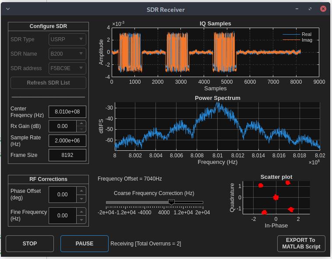Decrease Rx Gain with down arrow
The height and width of the screenshot is (259, 332).
(x=81, y=129)
